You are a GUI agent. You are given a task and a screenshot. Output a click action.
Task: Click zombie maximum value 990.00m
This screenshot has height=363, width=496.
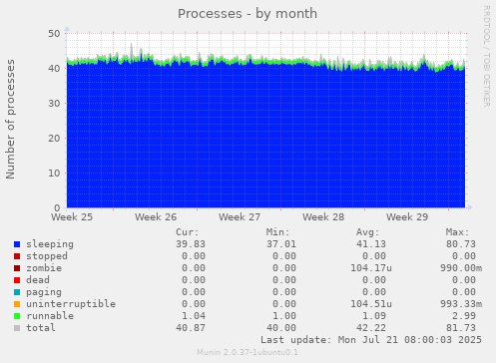(x=461, y=268)
